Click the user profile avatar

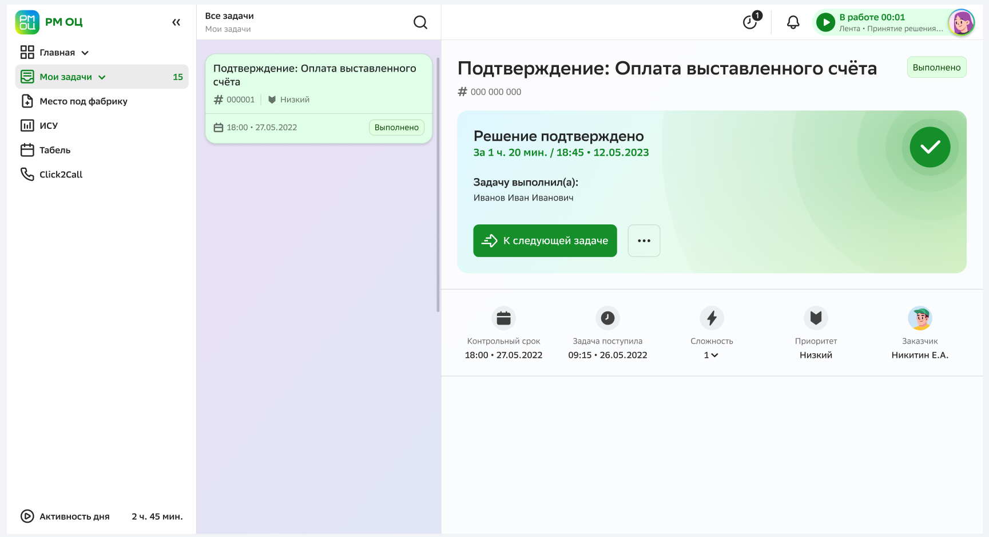point(961,23)
